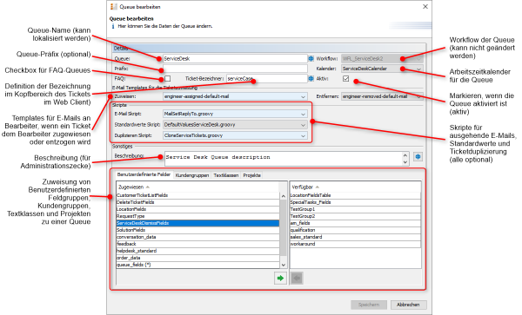Select RequestType in assigned list
Image resolution: width=522 pixels, height=315 pixels.
197,216
